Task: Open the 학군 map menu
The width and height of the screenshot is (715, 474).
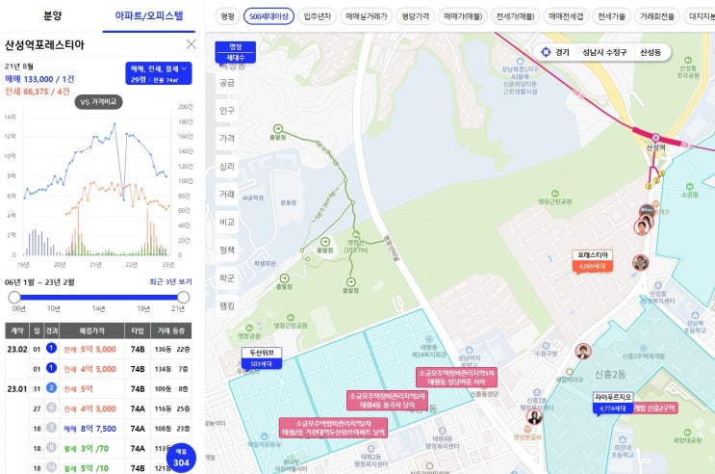Action: [227, 277]
